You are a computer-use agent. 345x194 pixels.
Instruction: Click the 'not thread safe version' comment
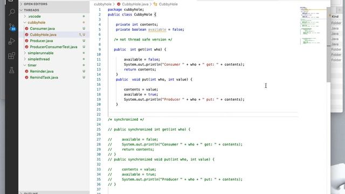[143, 39]
